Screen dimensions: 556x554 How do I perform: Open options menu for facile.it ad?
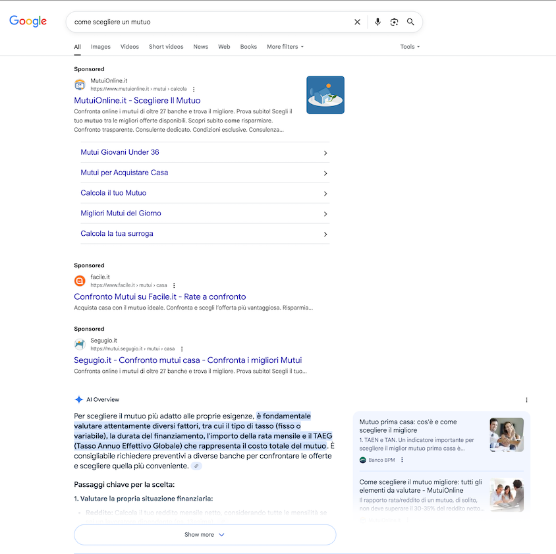tap(174, 285)
